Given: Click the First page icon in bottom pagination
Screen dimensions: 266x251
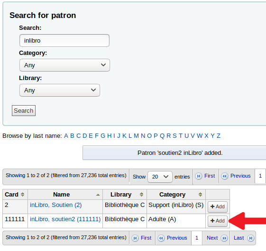Looking at the screenshot, I should pos(135,238).
